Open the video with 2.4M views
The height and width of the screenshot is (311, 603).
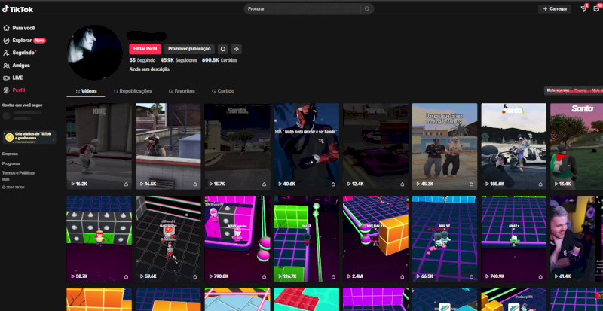375,239
